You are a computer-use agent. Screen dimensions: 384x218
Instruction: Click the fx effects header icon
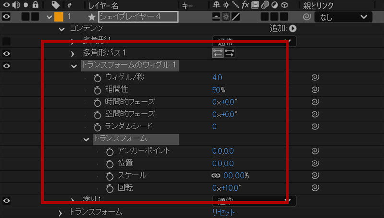coord(245,5)
